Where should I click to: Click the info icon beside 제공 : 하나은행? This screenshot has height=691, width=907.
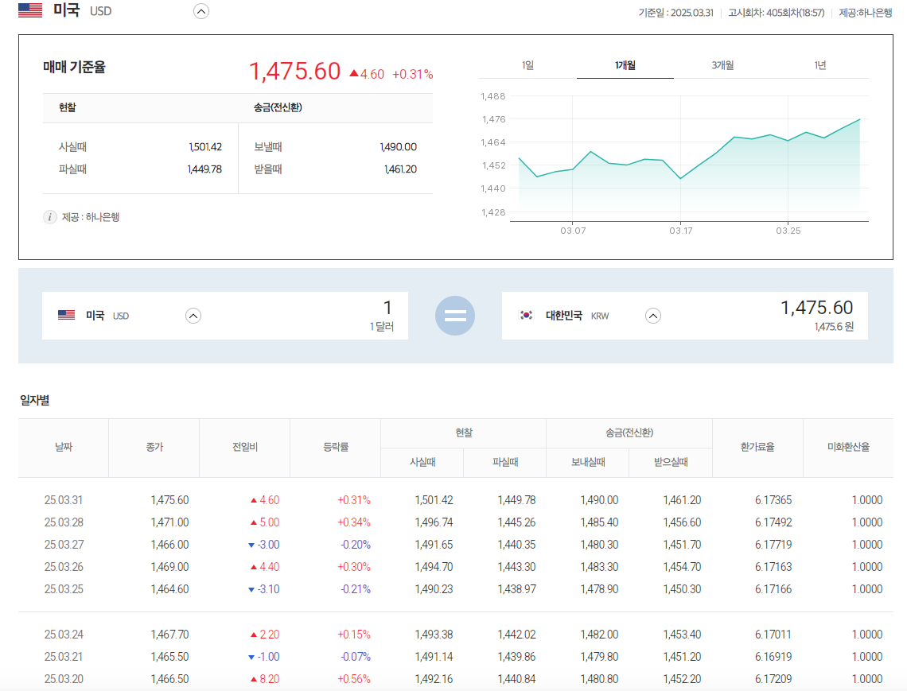[x=49, y=216]
